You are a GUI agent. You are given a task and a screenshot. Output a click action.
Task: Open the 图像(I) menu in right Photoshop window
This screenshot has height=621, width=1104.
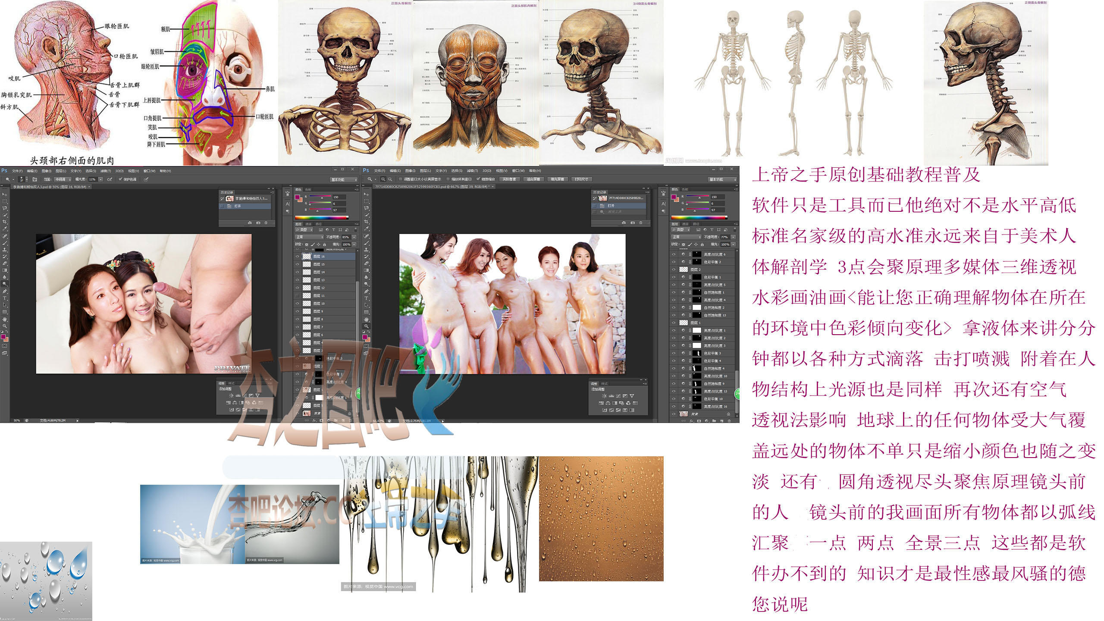[410, 171]
